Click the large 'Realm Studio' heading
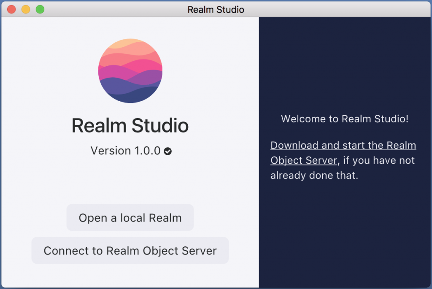Image resolution: width=432 pixels, height=289 pixels. click(130, 126)
